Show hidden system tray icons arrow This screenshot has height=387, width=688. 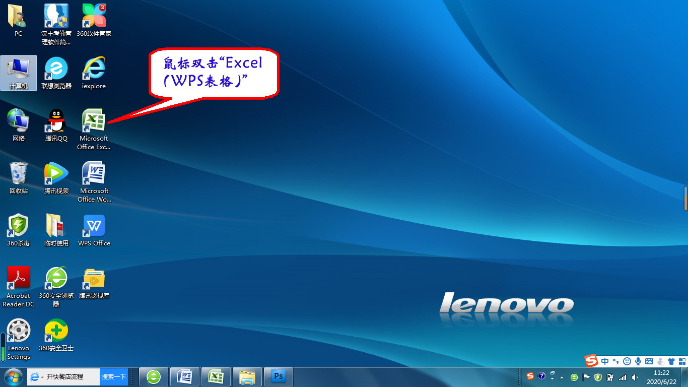click(562, 377)
